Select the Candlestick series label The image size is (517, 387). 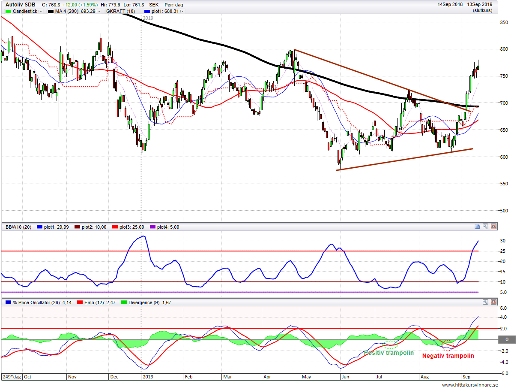[x=25, y=12]
